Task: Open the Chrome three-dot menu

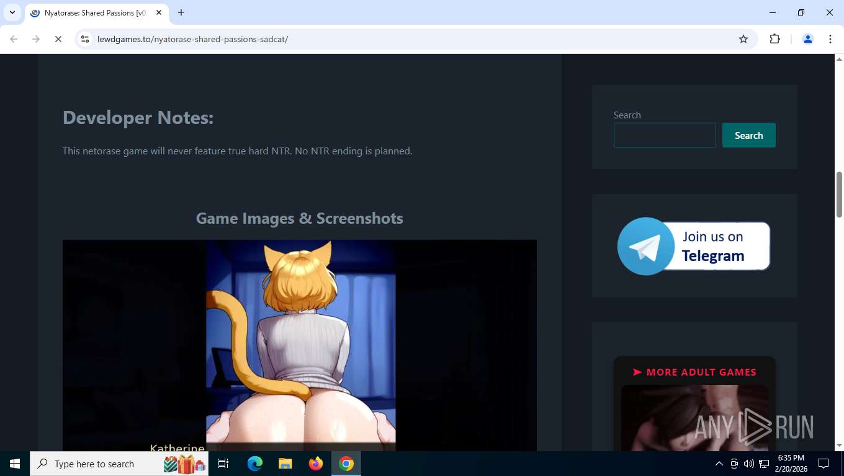Action: pos(830,39)
